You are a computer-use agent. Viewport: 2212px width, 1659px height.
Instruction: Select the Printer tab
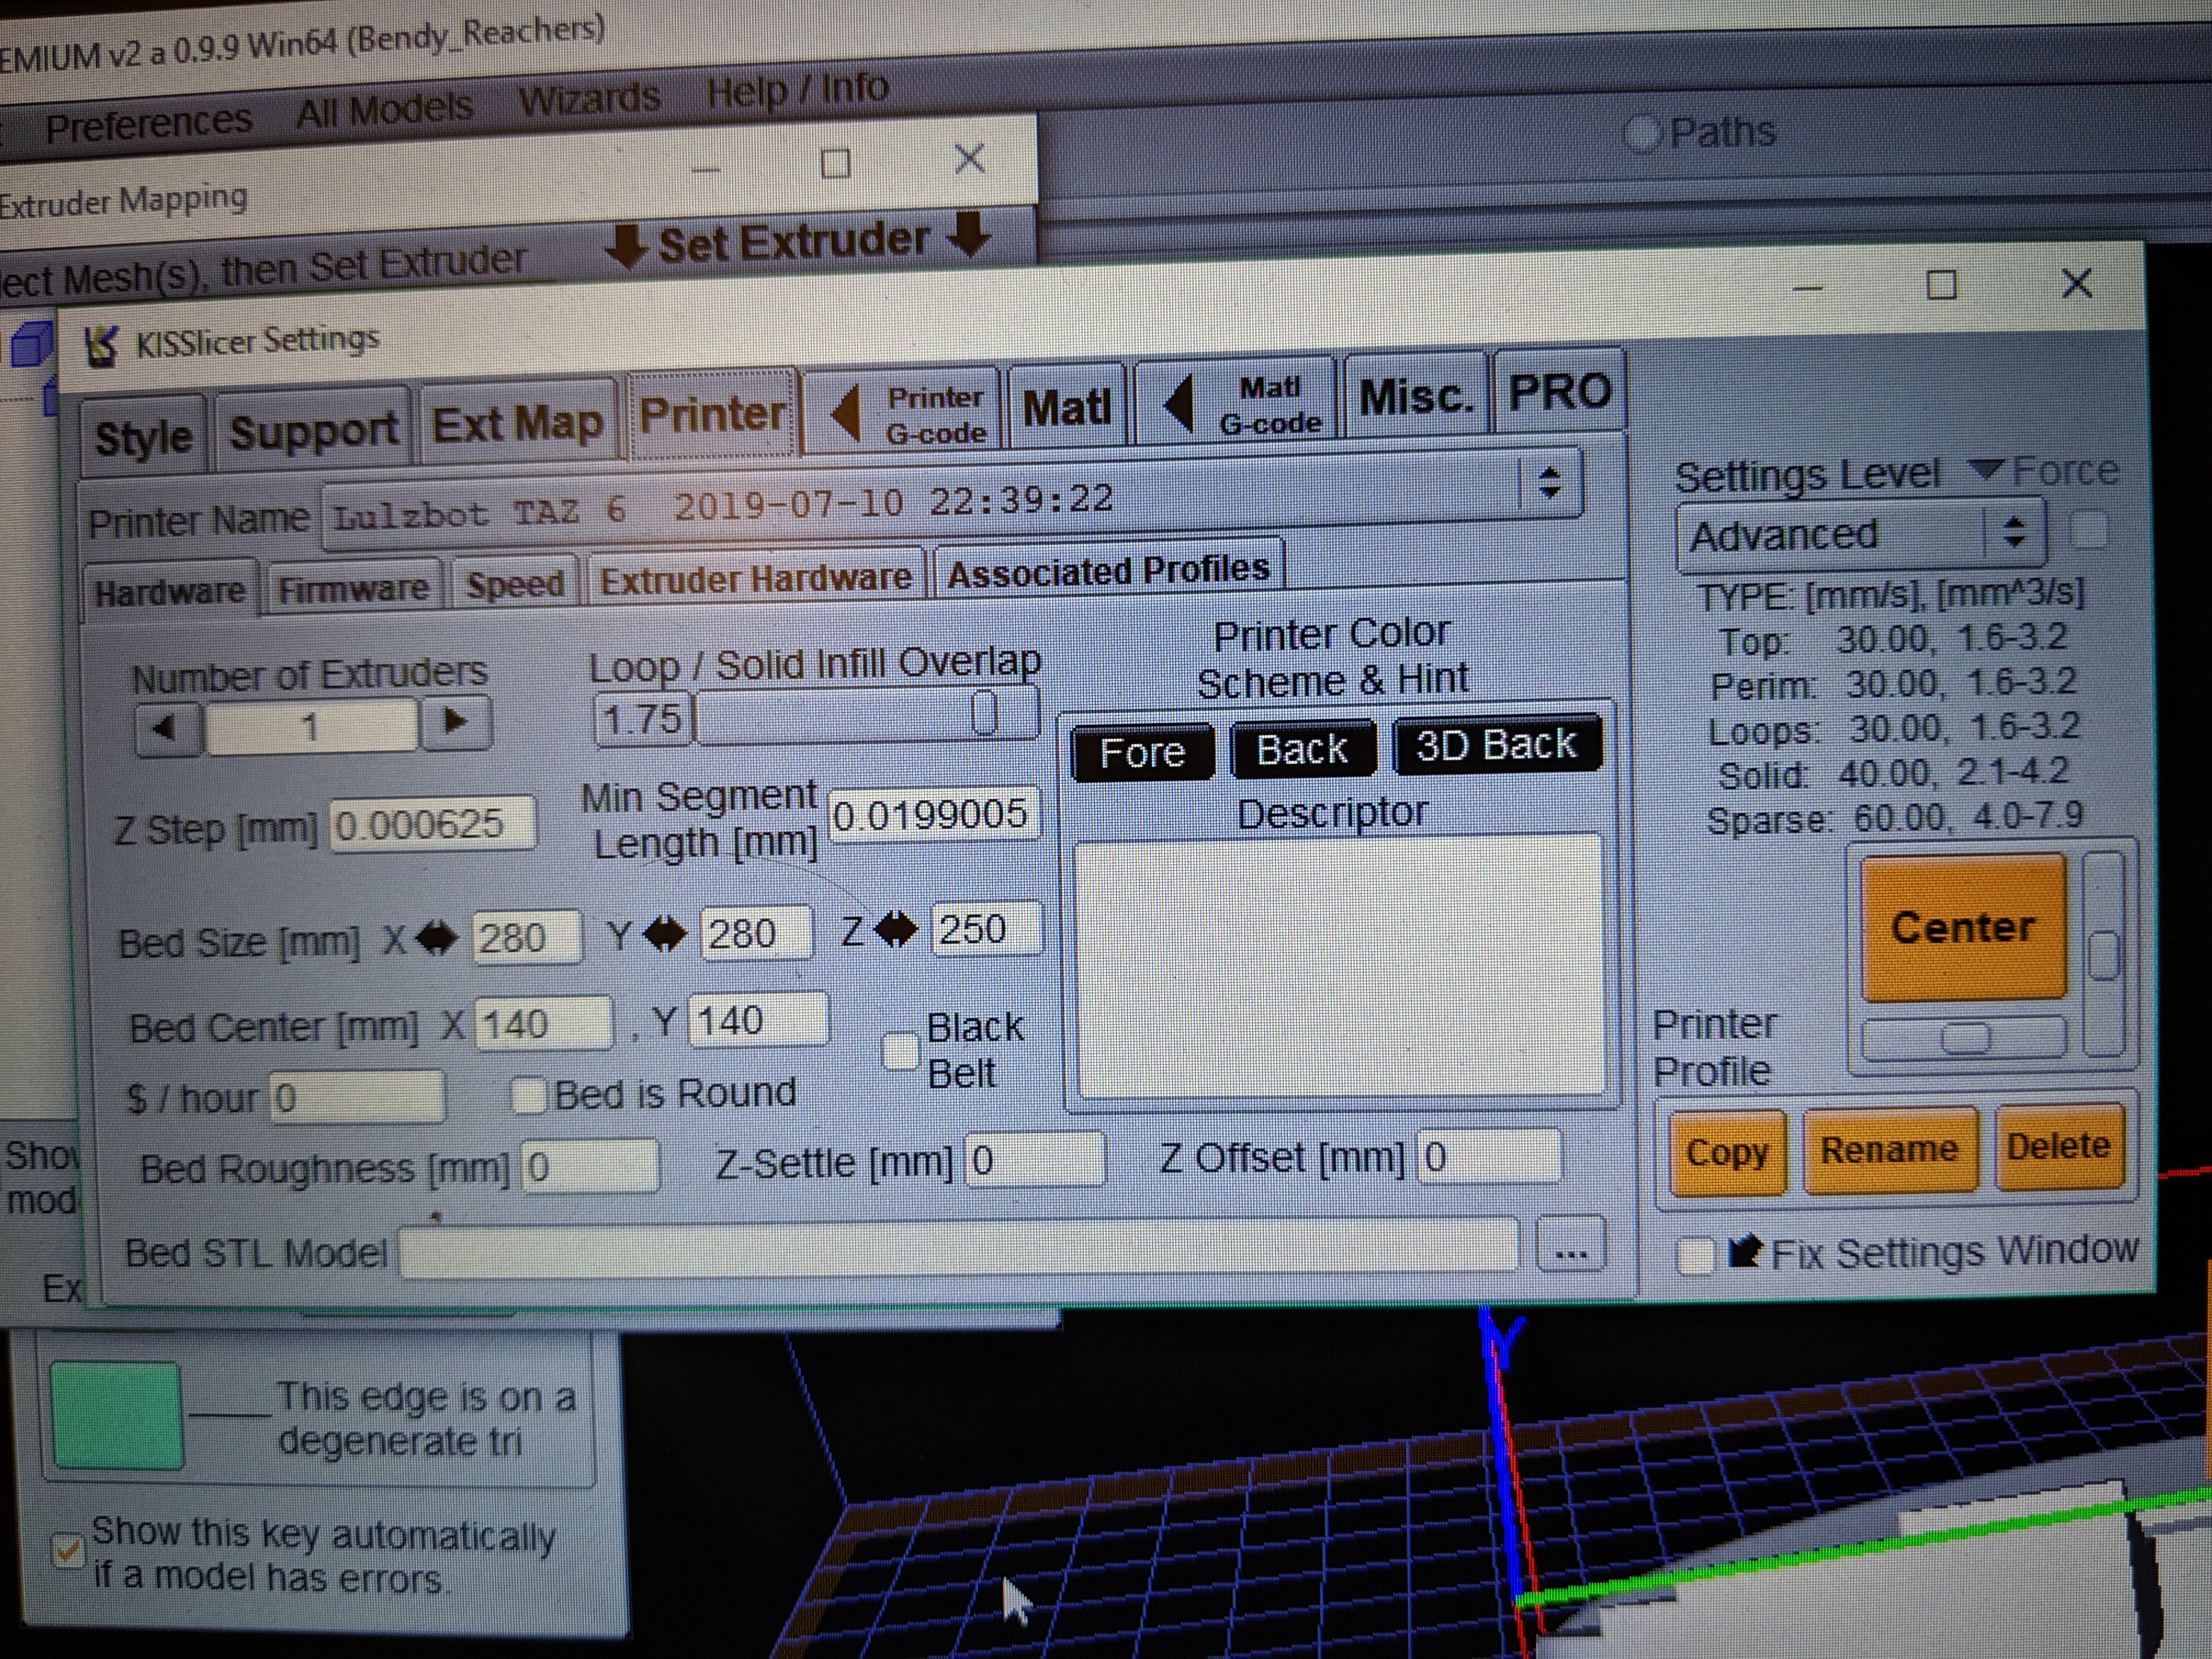point(712,414)
